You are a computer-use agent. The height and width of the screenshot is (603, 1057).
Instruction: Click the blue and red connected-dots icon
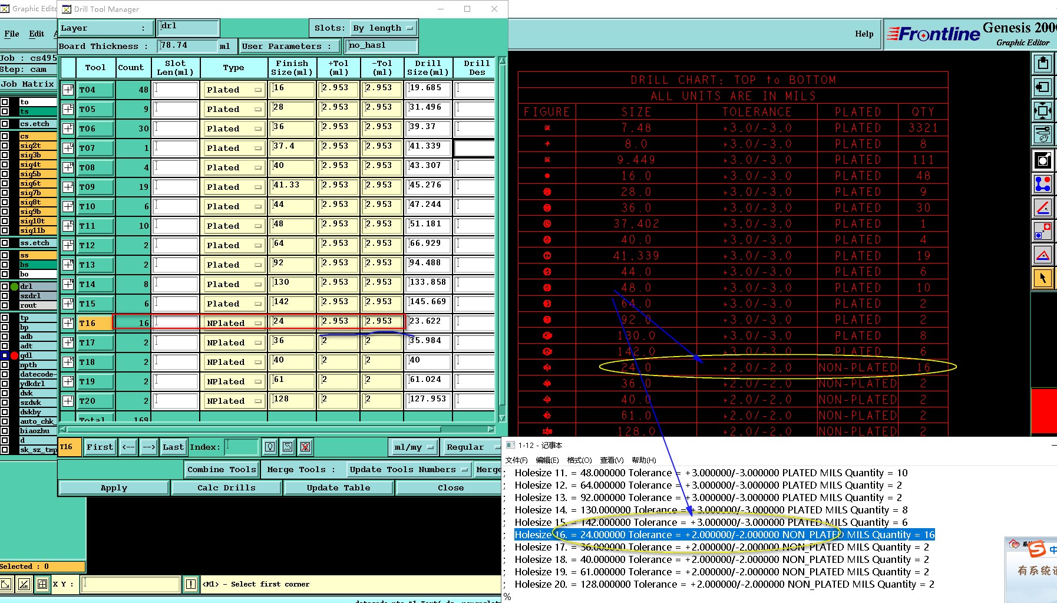(x=1042, y=184)
